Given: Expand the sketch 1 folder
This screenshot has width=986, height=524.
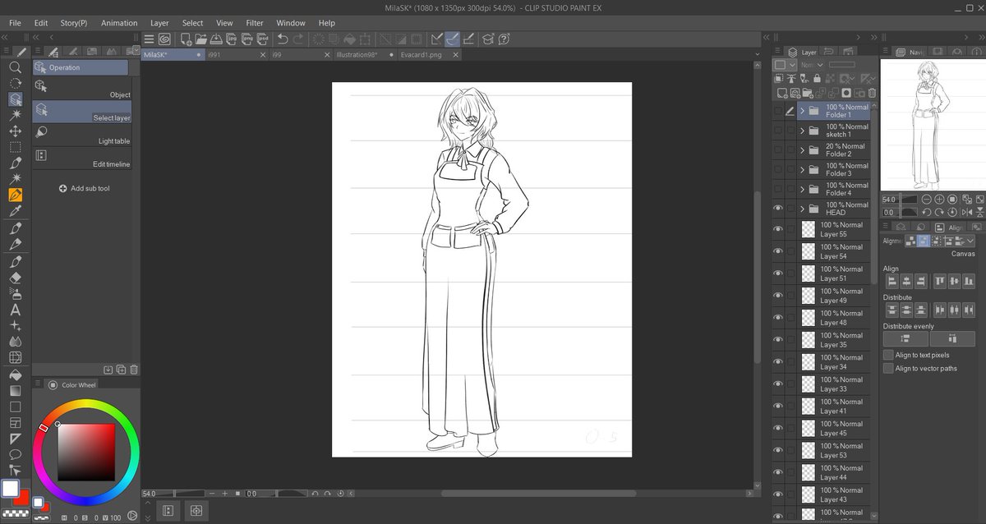Looking at the screenshot, I should click(x=802, y=130).
